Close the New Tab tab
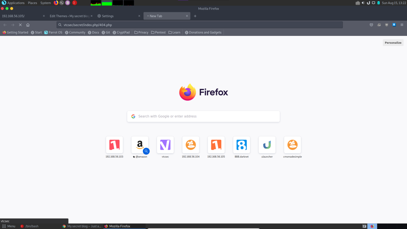This screenshot has width=407, height=229. pos(187,16)
